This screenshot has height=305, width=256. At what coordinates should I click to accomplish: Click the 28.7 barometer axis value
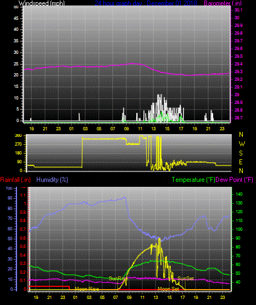(238, 118)
